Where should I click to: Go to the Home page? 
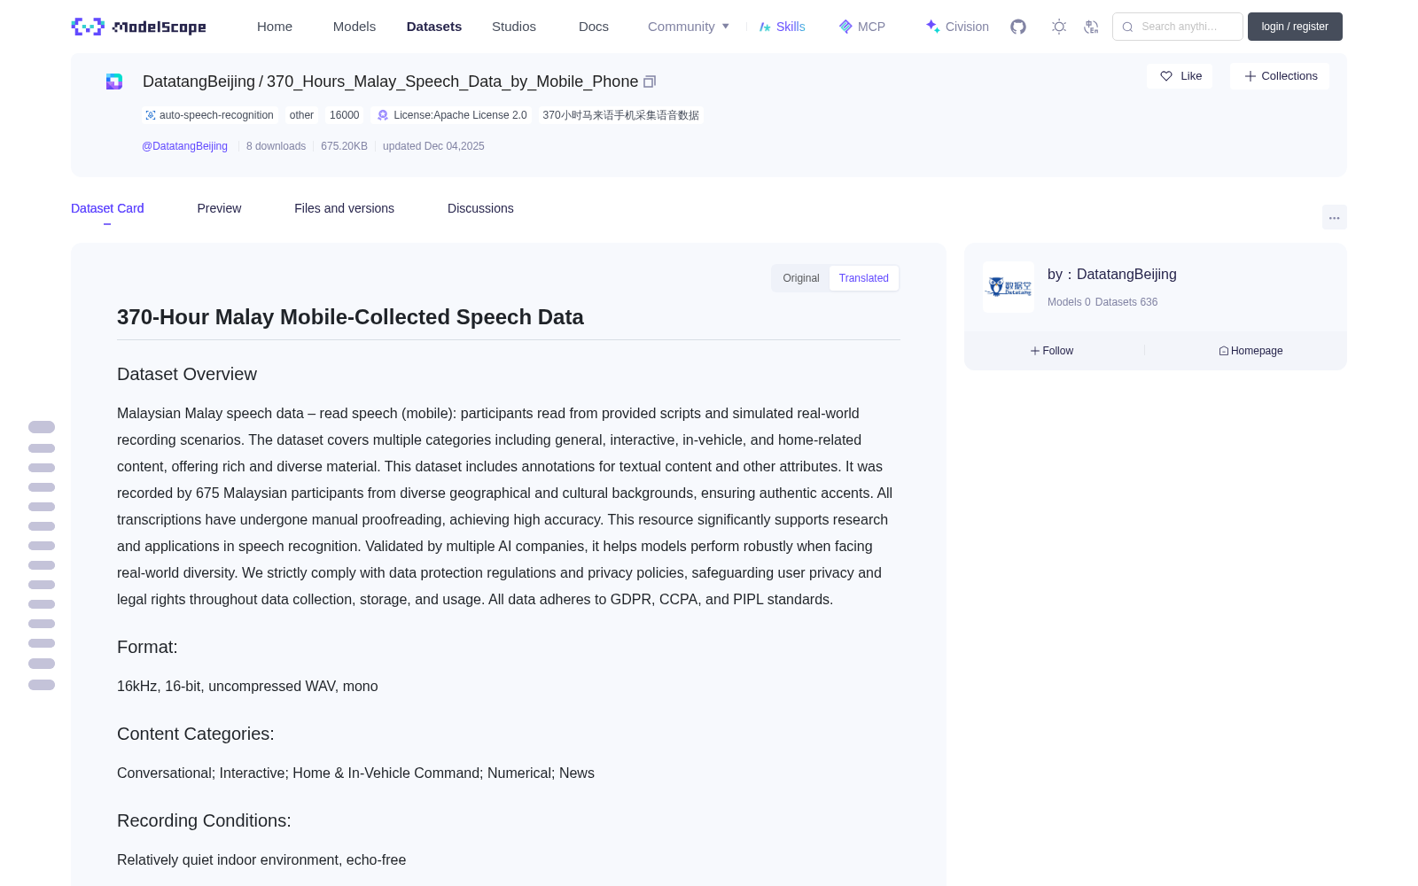pos(275,27)
